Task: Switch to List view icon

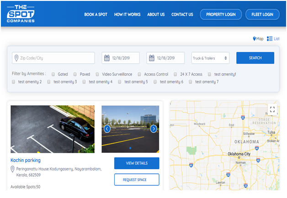Action: click(x=270, y=39)
